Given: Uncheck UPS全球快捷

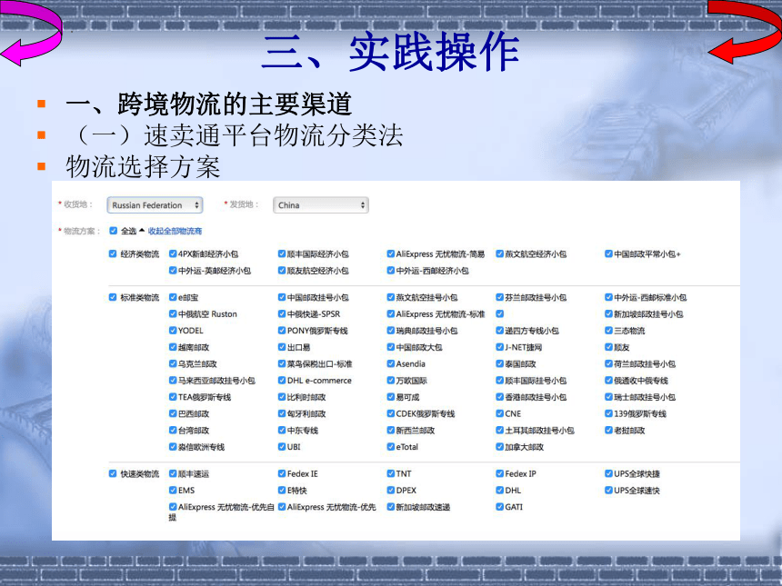Looking at the screenshot, I should 608,473.
